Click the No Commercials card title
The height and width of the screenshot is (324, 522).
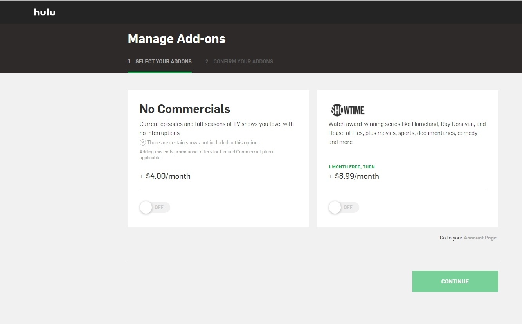[x=185, y=109]
